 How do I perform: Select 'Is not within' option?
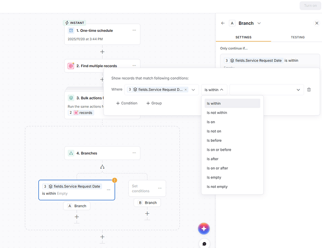[217, 113]
